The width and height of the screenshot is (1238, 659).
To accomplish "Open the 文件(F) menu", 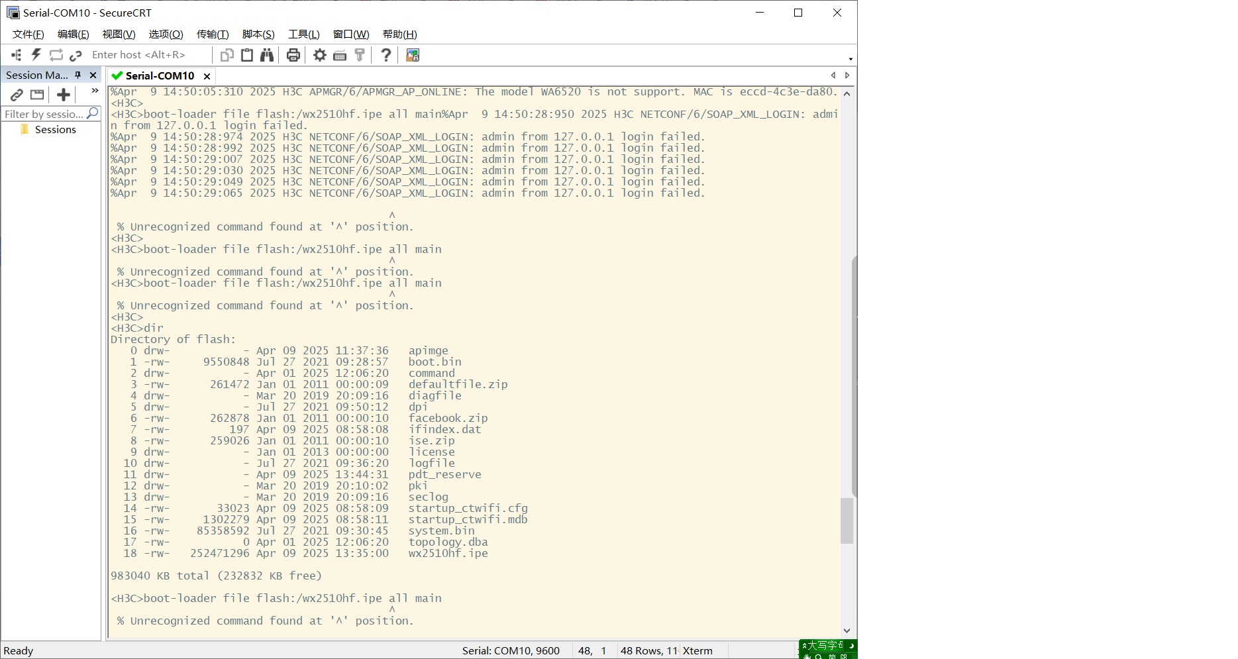I will [x=28, y=34].
